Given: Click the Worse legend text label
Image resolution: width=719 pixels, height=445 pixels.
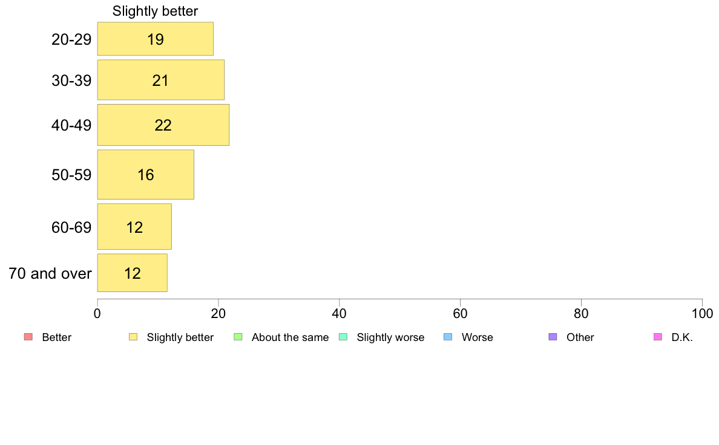Looking at the screenshot, I should tap(478, 337).
